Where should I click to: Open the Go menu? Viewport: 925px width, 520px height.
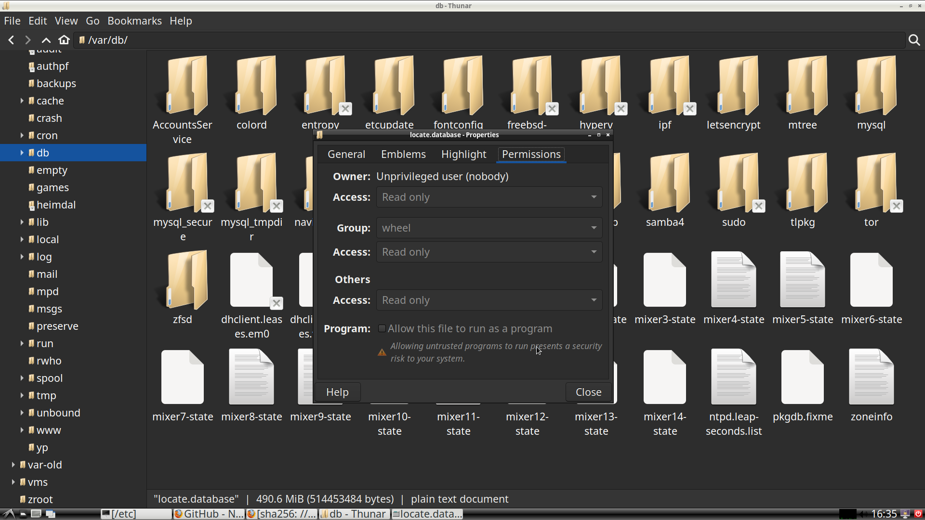(92, 21)
